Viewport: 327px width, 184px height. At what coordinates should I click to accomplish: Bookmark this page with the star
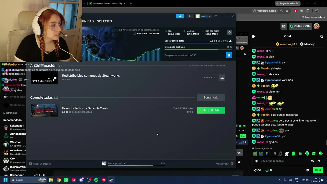pos(287,11)
